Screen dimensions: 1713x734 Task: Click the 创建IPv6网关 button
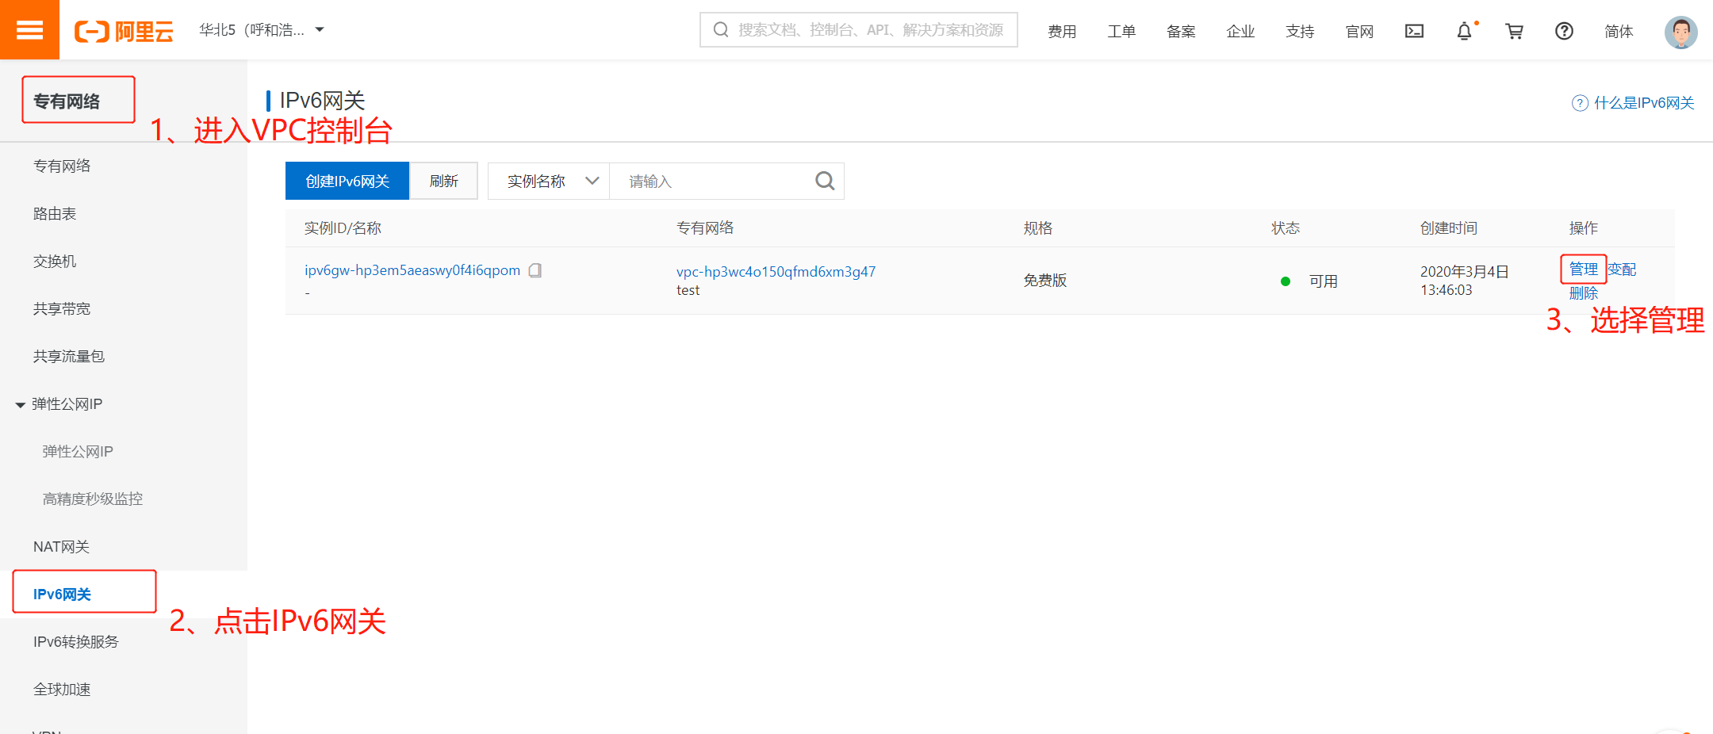point(347,181)
